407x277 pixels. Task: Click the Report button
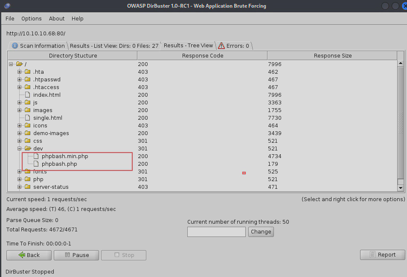(382, 255)
